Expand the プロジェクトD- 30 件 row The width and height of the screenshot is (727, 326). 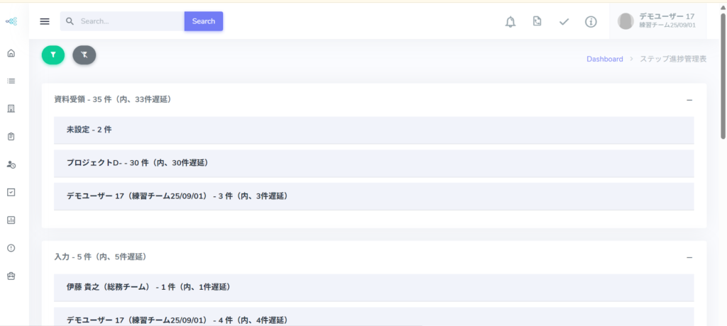pyautogui.click(x=373, y=163)
